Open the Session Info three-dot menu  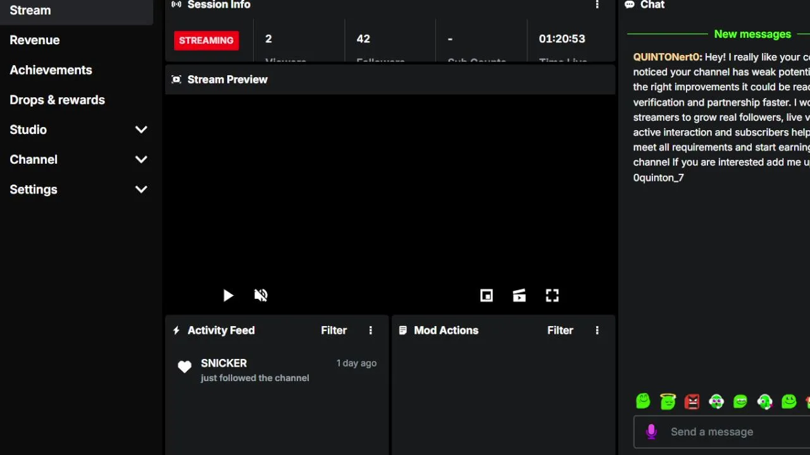point(597,4)
